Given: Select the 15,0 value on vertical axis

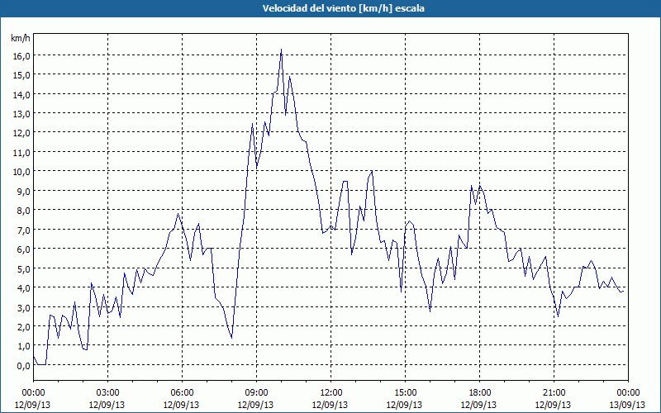Looking at the screenshot, I should (x=23, y=75).
